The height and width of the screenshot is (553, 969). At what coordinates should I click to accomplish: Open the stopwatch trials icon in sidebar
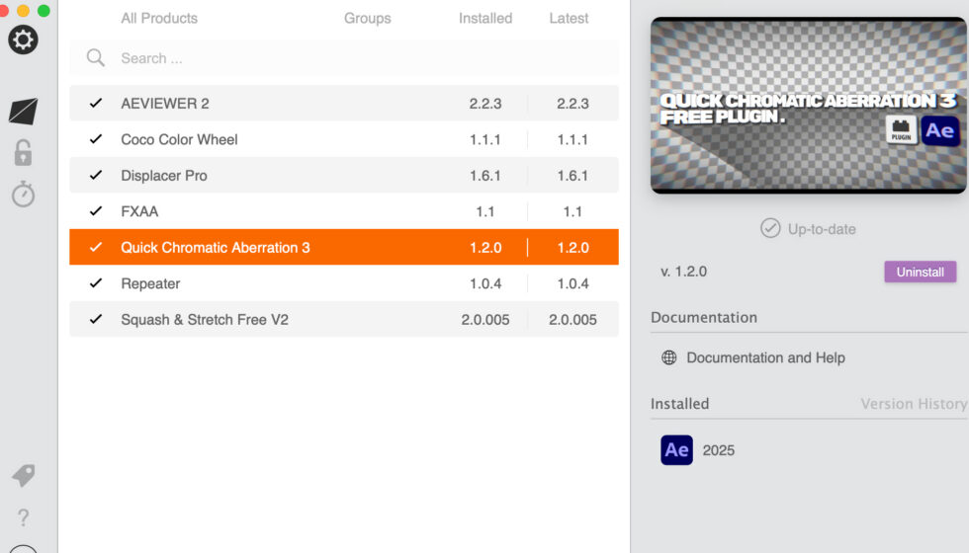click(24, 194)
